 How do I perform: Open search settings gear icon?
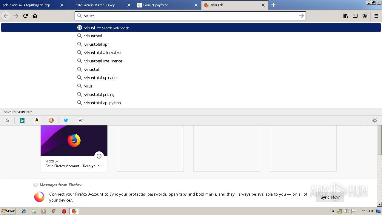click(375, 120)
